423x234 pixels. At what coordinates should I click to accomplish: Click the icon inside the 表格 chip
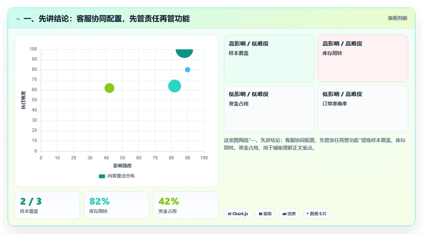click(261, 214)
